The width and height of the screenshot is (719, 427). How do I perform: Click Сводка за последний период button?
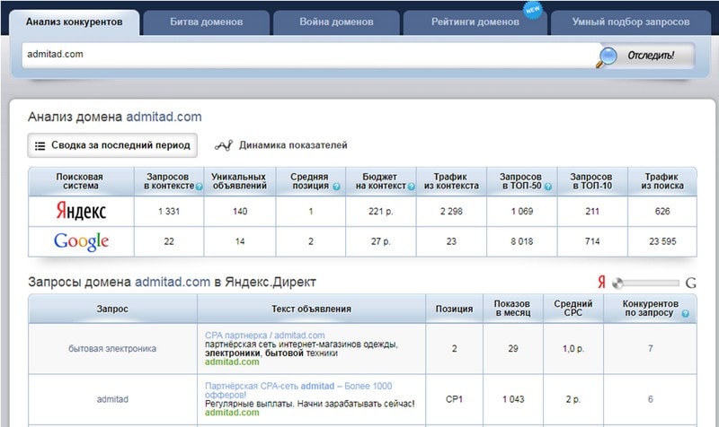pyautogui.click(x=112, y=145)
